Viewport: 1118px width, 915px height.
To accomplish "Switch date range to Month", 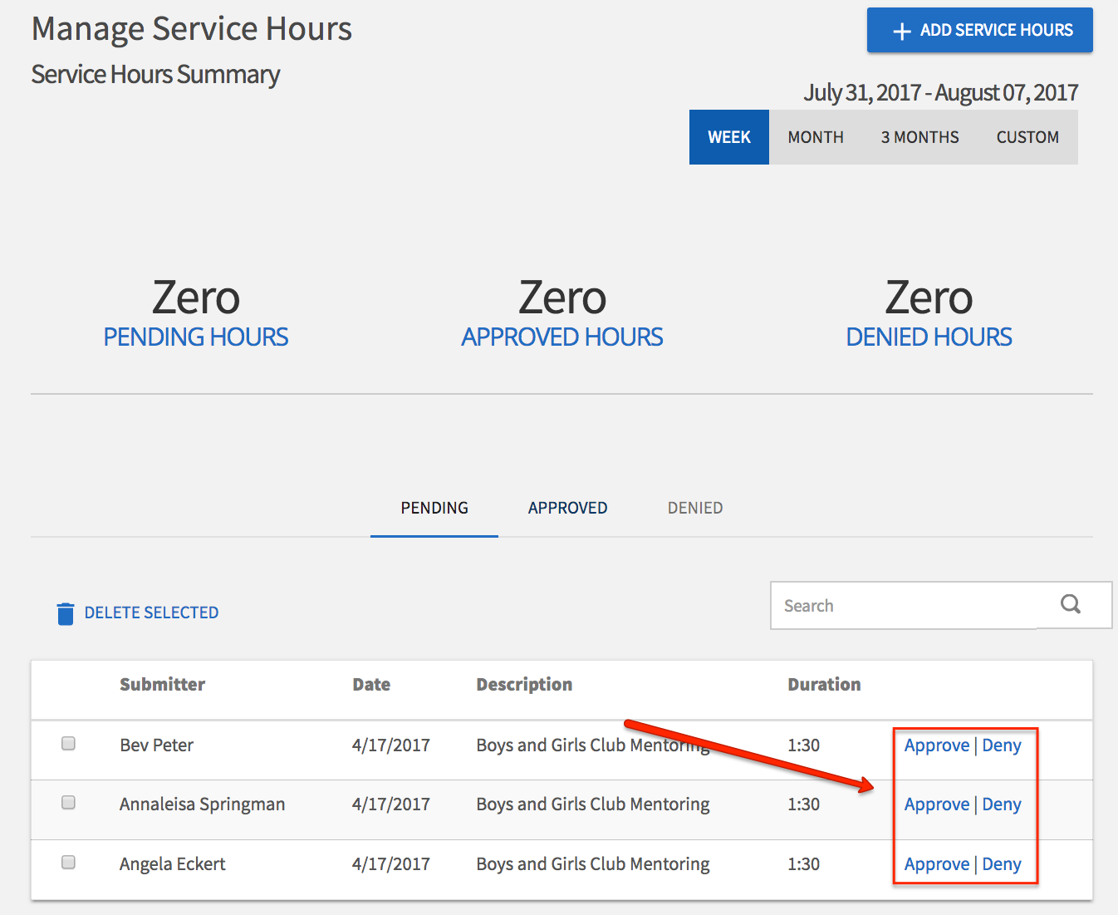I will pos(816,137).
